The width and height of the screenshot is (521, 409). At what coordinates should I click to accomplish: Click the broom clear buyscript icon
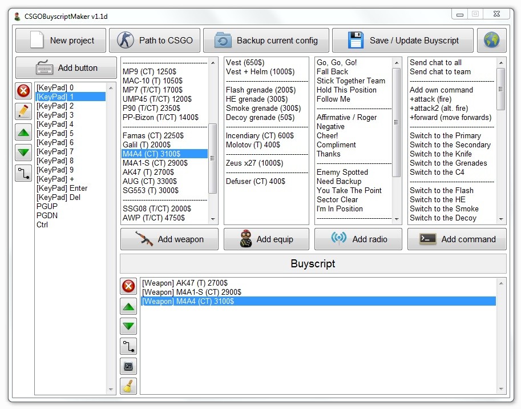(129, 386)
